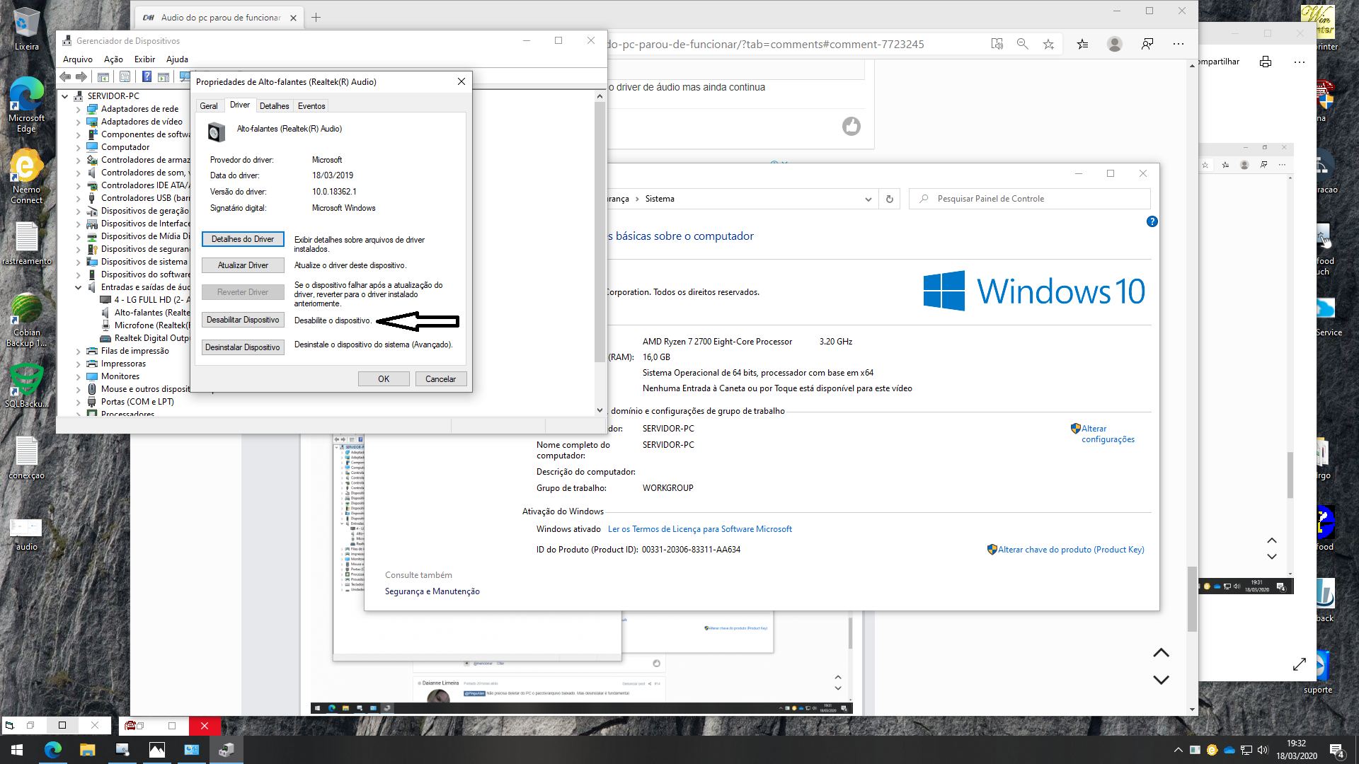The width and height of the screenshot is (1359, 764).
Task: Click Desabilitar Dispositivo button
Action: pos(243,320)
